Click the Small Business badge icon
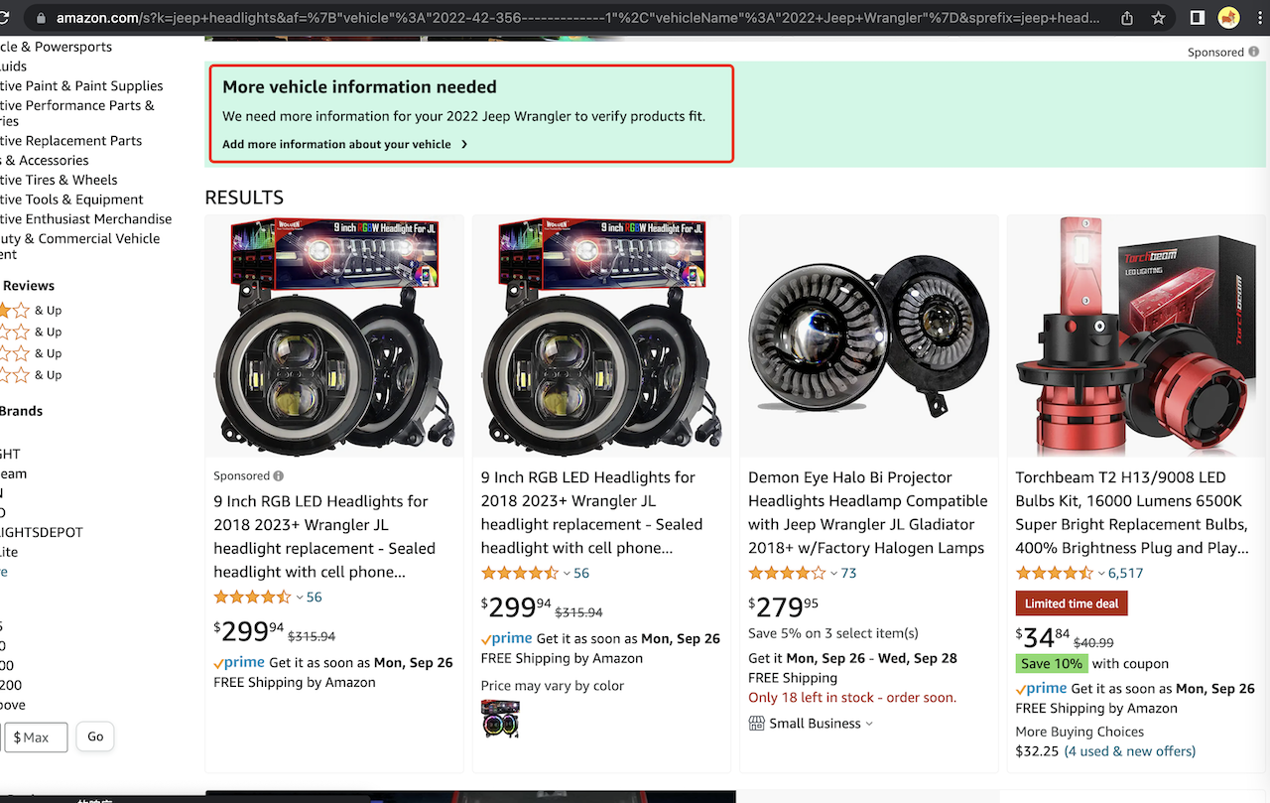The width and height of the screenshot is (1270, 803). click(756, 724)
